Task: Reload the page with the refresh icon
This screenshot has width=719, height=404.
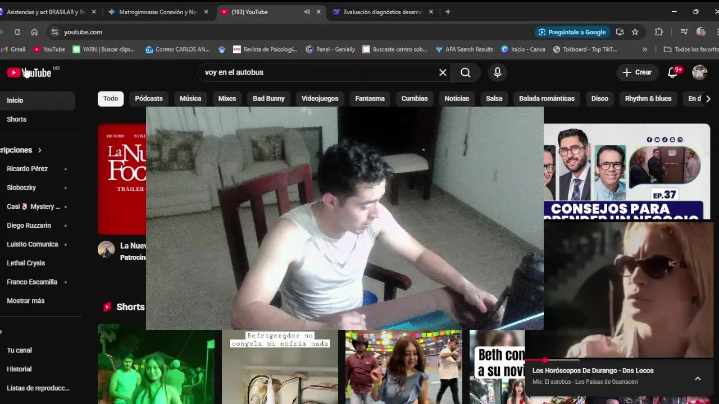Action: pyautogui.click(x=17, y=32)
